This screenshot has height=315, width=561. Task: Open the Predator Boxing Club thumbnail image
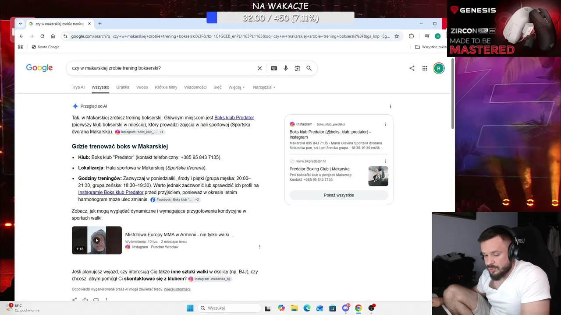378,176
